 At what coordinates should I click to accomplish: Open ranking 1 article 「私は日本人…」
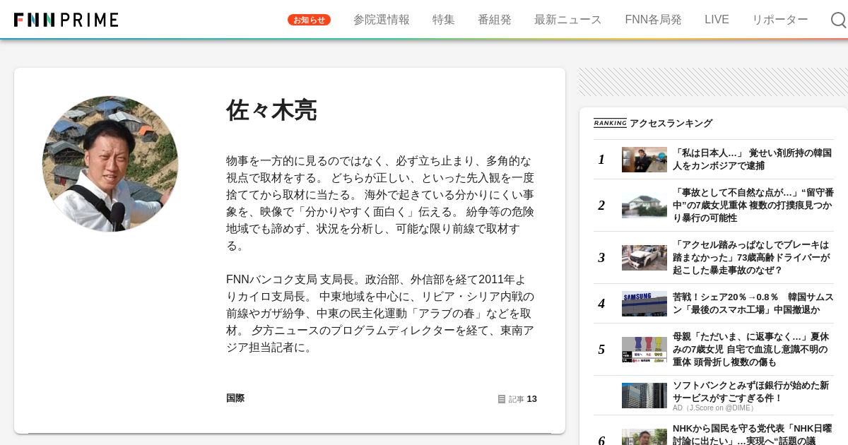(753, 160)
